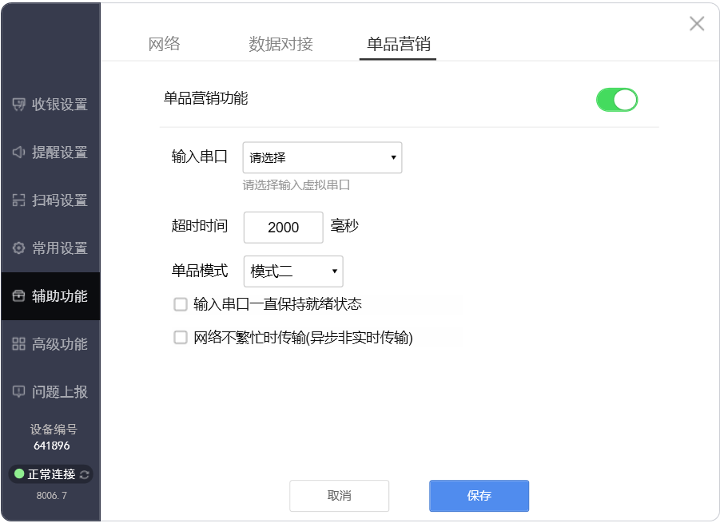This screenshot has height=523, width=724.
Task: Open the 单品模式 模式二 dropdown
Action: coord(293,271)
